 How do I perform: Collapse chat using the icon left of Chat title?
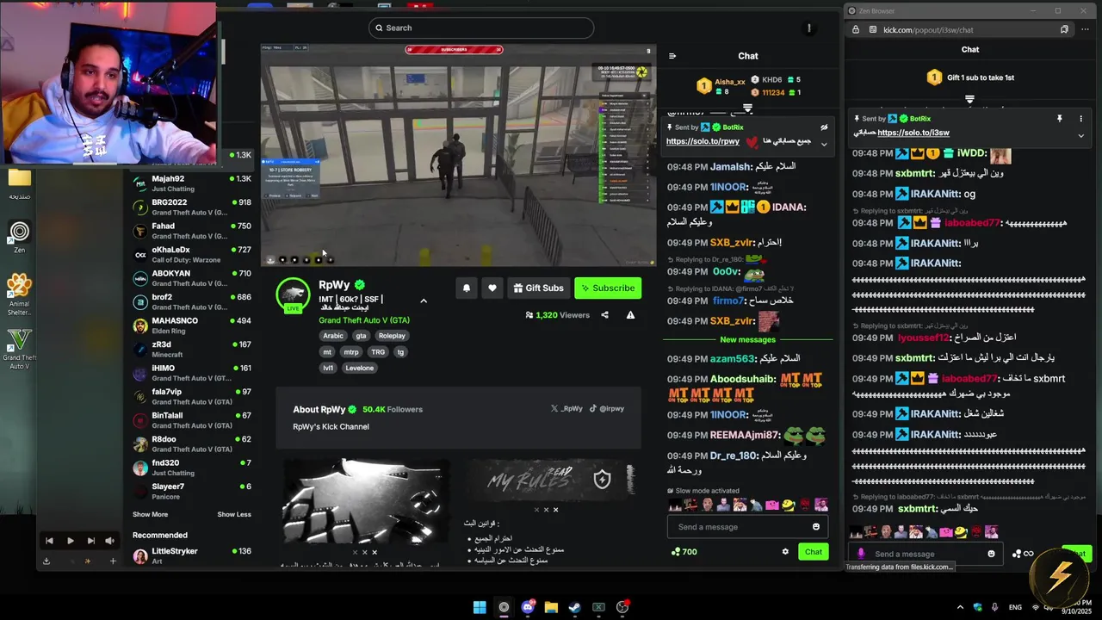(x=672, y=56)
